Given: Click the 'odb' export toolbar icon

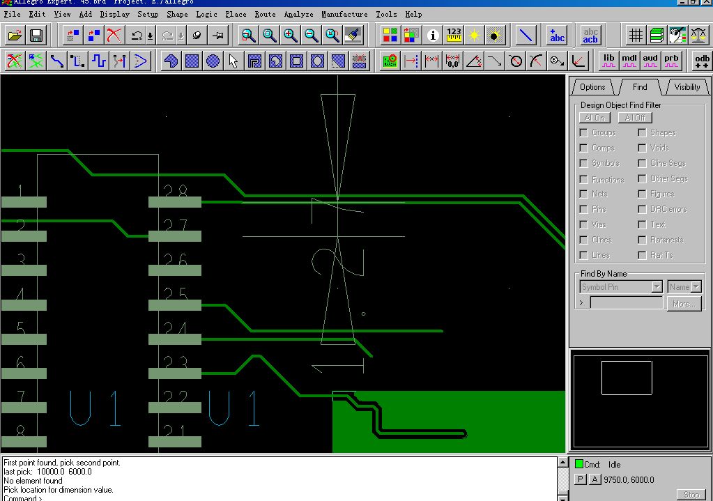Looking at the screenshot, I should tap(702, 61).
